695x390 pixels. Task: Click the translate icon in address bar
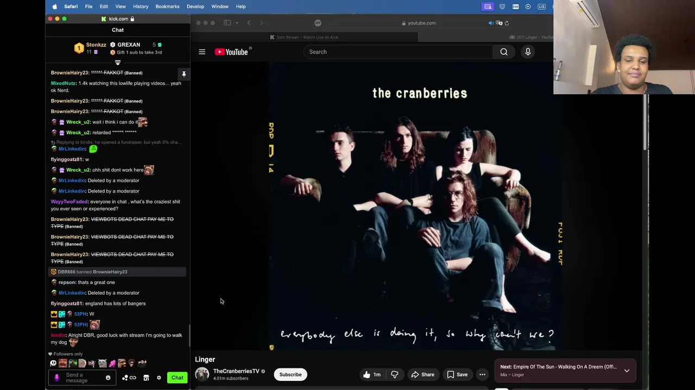(499, 23)
